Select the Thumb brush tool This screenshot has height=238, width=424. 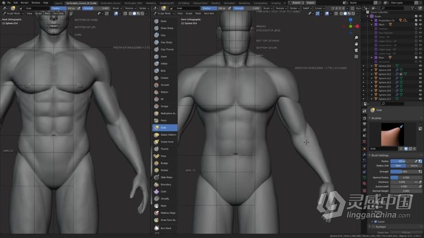[x=165, y=149]
